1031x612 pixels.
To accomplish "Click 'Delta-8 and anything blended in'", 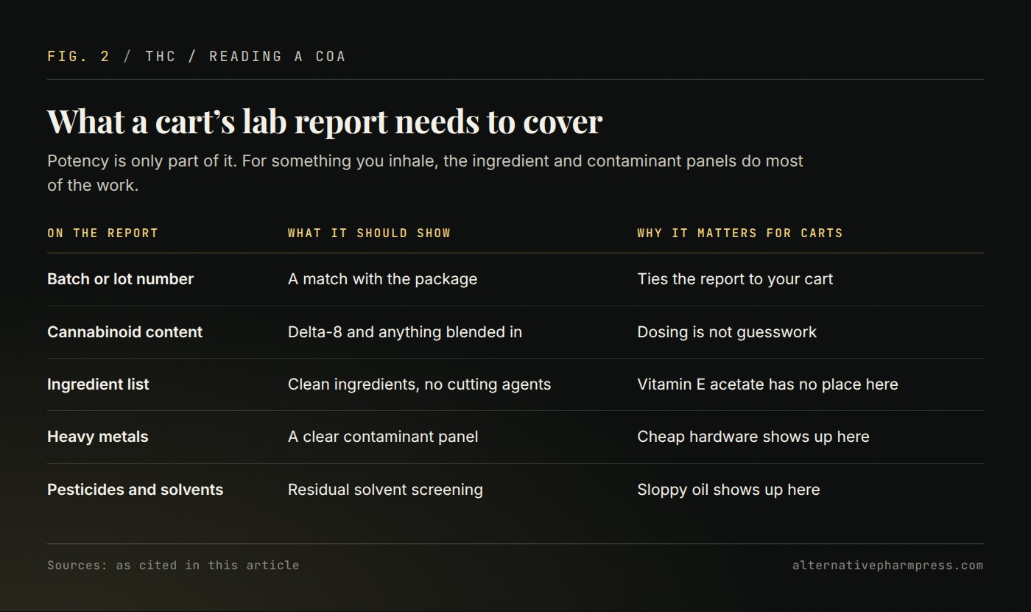I will tap(405, 332).
